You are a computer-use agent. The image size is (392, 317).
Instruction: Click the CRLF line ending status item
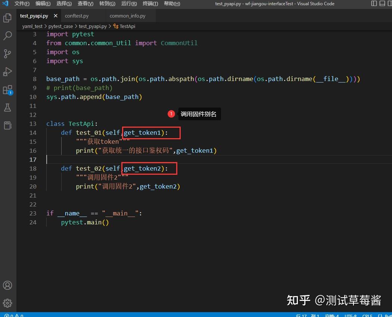(367, 315)
